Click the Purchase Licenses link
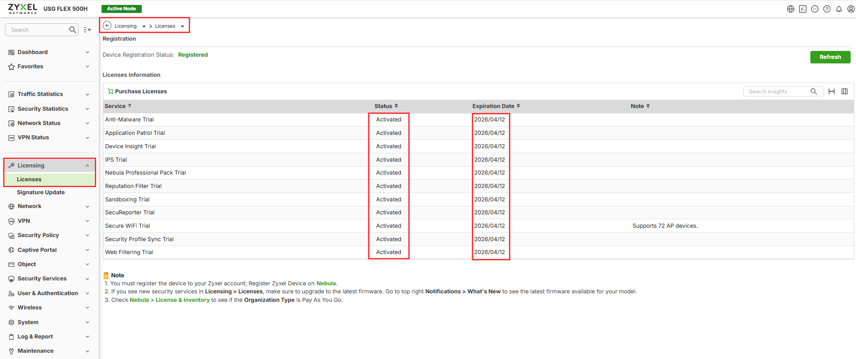 pyautogui.click(x=141, y=92)
